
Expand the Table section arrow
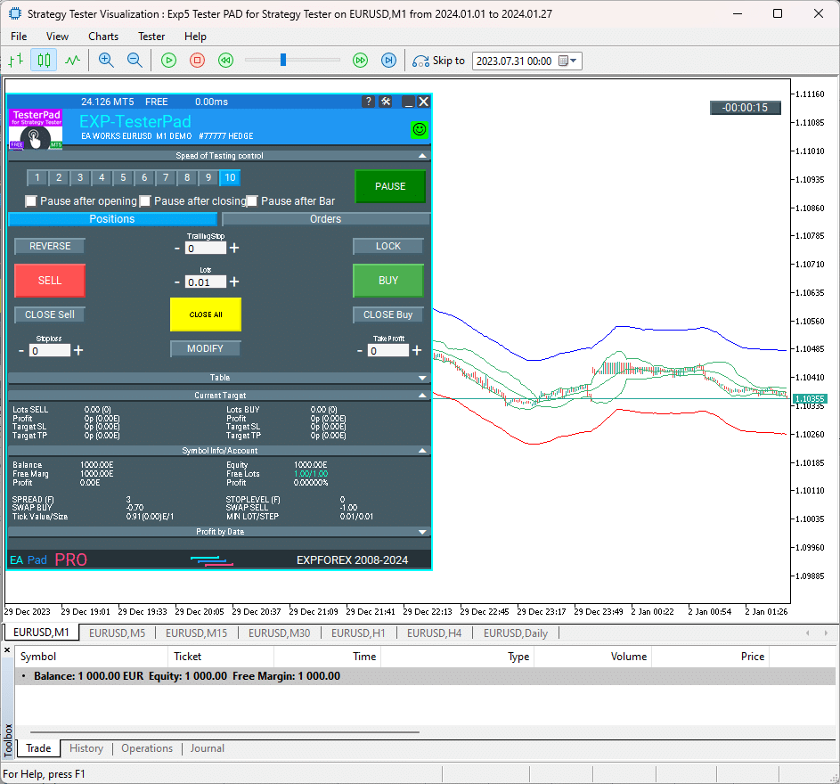tap(422, 378)
